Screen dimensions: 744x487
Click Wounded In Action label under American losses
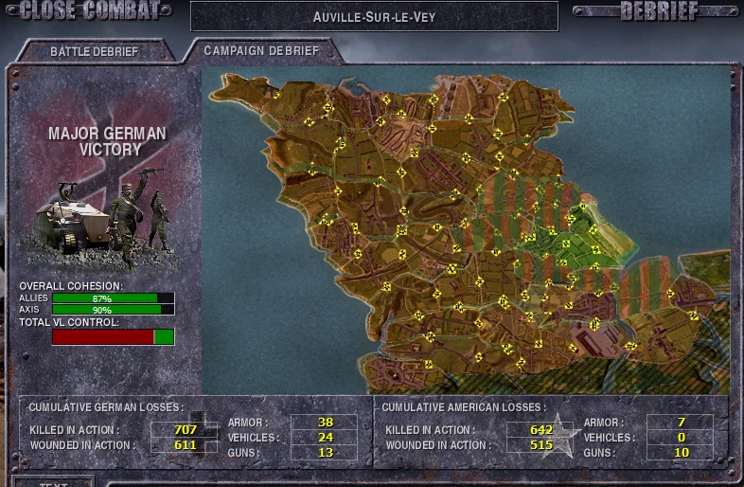click(x=438, y=445)
